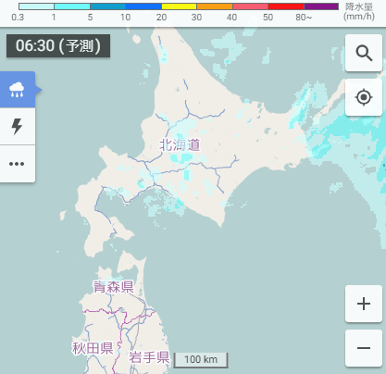
Task: Click the lightest 0.3-1 legend swatch
Action: tap(36, 6)
